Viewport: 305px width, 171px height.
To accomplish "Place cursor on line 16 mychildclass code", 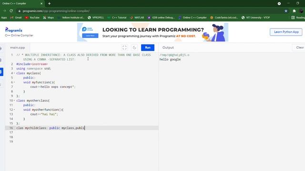I will pyautogui.click(x=51, y=128).
